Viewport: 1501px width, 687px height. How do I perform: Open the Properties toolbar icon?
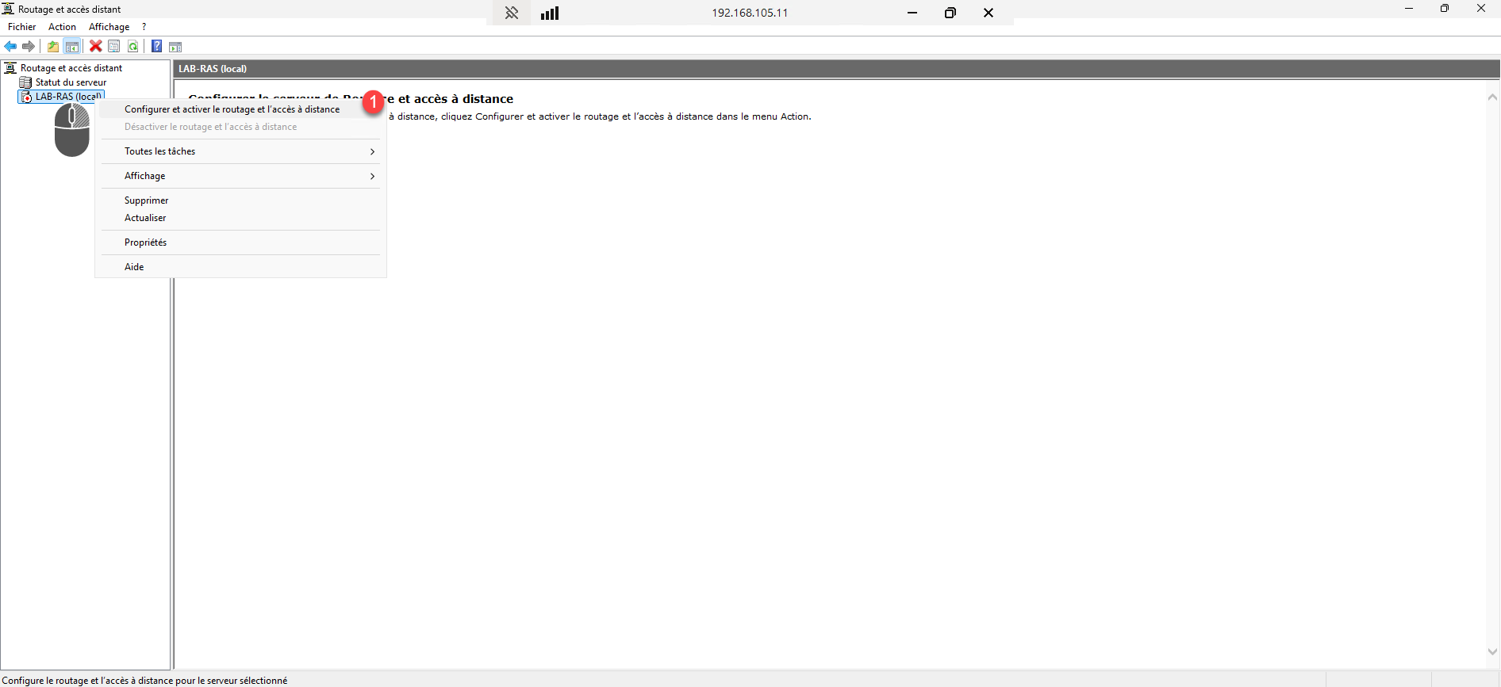tap(114, 47)
